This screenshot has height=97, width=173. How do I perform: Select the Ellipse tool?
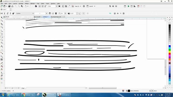(x=2, y=40)
